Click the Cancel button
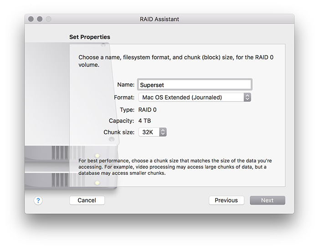This screenshot has height=249, width=319. [x=87, y=200]
